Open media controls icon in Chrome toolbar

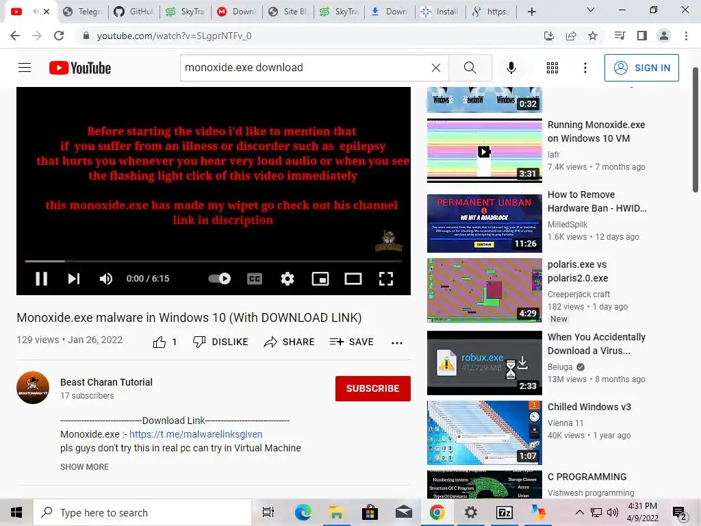pos(620,36)
